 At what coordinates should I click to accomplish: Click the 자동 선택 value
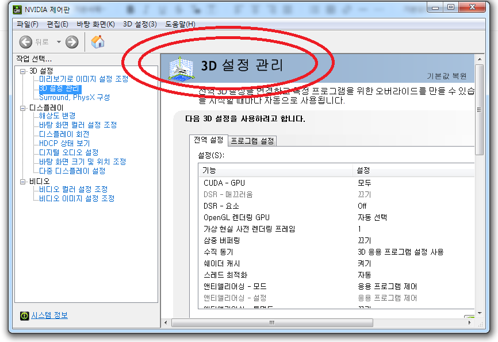click(x=372, y=217)
